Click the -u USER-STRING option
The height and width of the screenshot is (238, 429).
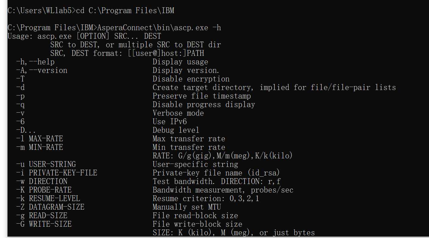46,164
